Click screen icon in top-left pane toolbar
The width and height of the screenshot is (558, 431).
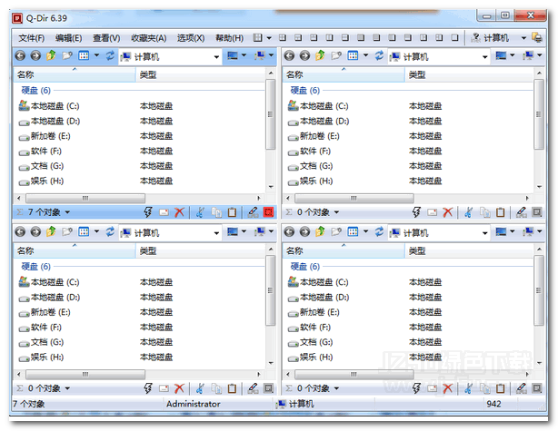(233, 55)
